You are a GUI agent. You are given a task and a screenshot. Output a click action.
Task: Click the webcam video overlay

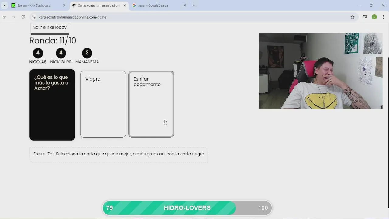click(x=321, y=71)
